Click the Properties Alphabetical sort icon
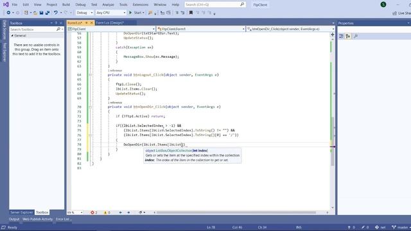 tap(348, 37)
